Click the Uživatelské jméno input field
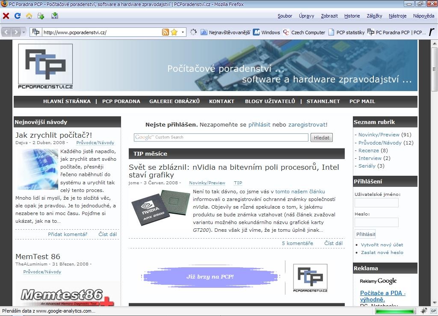Screen dimensions: 438x316 (376, 203)
